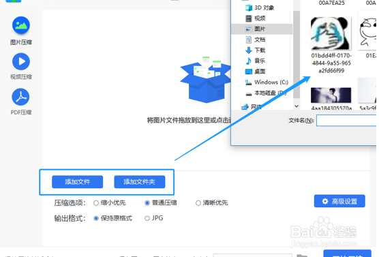Click the 桌面 desktop icon
This screenshot has height=257, width=379.
pos(249,72)
